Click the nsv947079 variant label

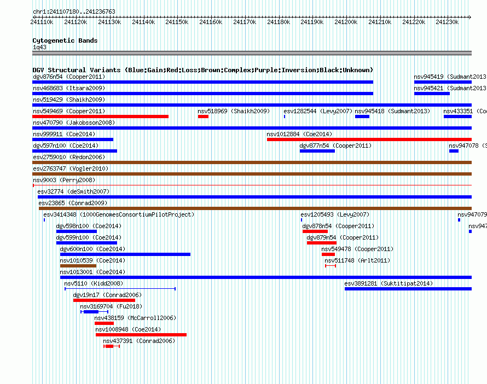coord(472,214)
